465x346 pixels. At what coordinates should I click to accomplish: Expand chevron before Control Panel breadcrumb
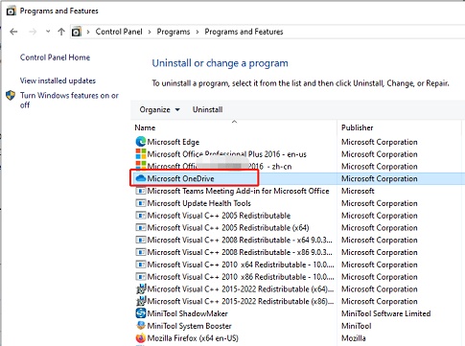click(88, 32)
